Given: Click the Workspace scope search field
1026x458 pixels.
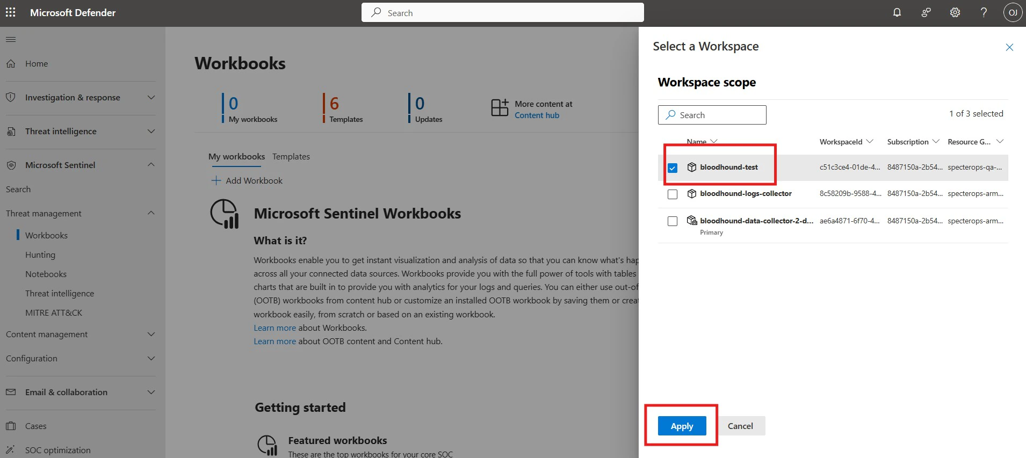Looking at the screenshot, I should [712, 115].
